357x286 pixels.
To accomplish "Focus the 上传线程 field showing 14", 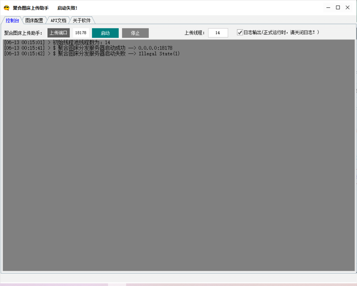I will 218,33.
